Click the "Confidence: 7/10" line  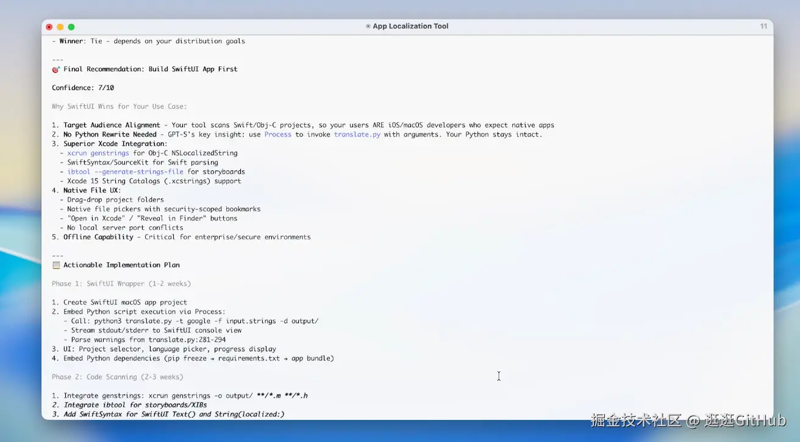(x=83, y=88)
